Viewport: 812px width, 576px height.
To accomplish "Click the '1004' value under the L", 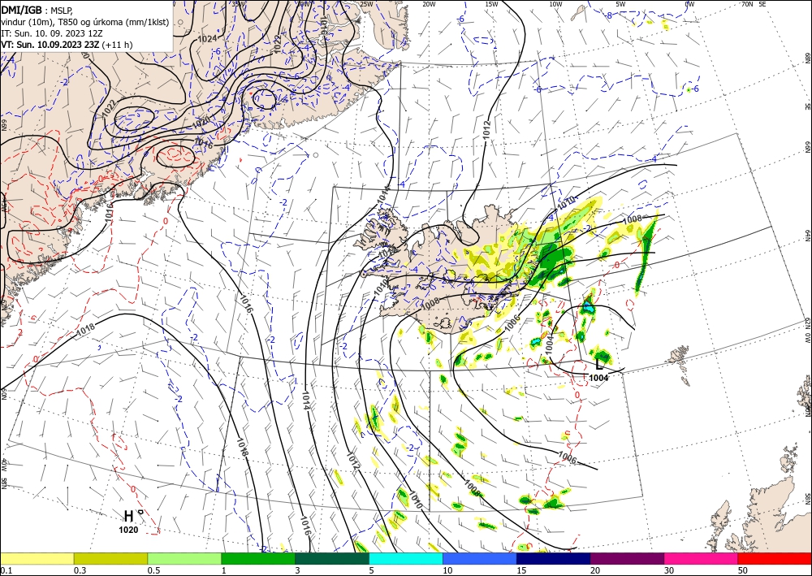I will click(x=598, y=378).
